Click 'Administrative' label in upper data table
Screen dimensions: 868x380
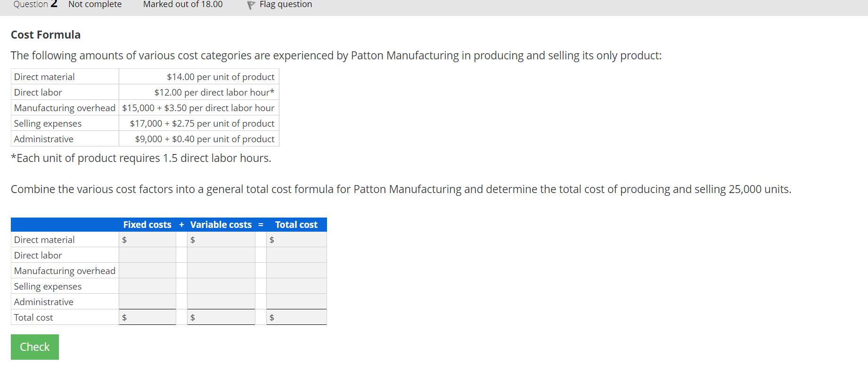click(x=44, y=139)
